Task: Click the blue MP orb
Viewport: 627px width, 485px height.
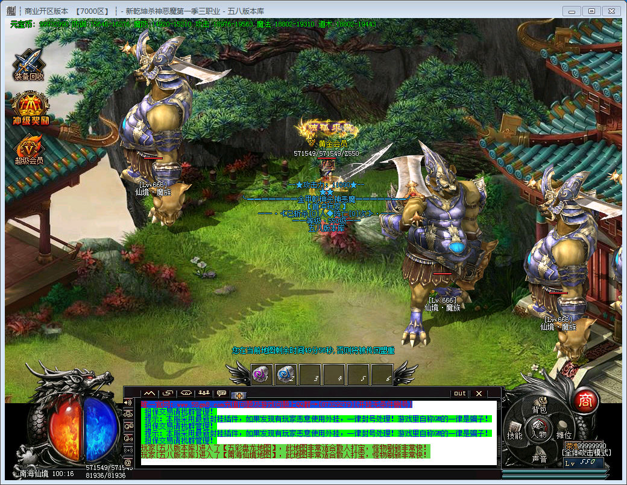Action: pos(100,429)
